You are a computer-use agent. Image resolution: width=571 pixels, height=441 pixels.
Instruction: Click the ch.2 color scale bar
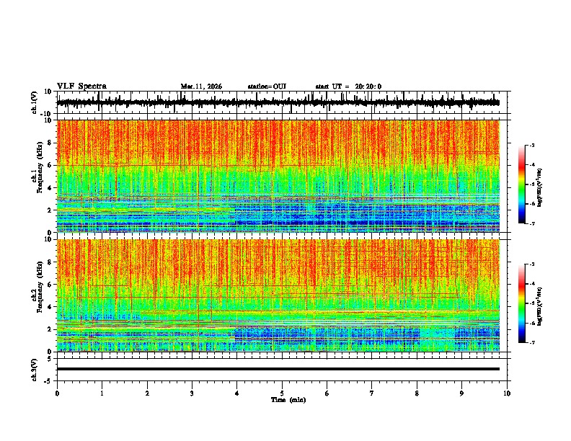(521, 303)
